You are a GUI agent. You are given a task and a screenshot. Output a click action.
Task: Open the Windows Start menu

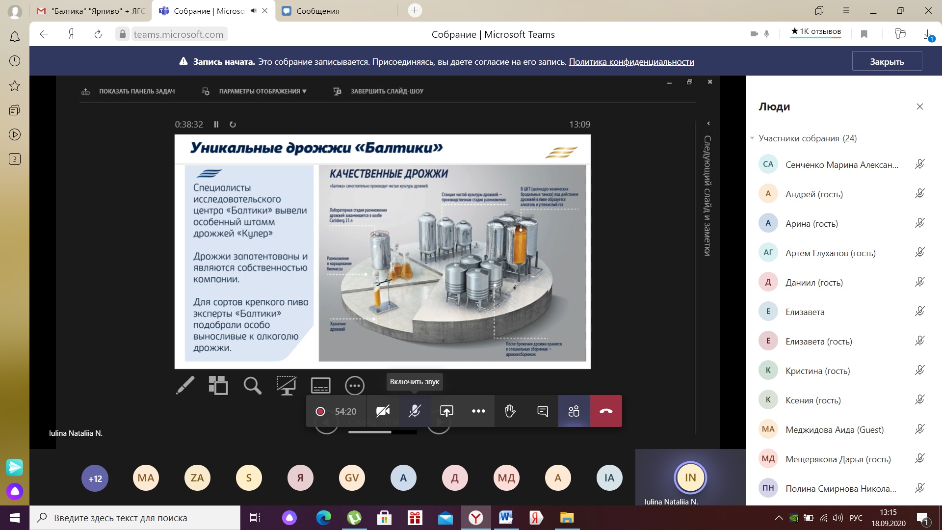point(15,518)
